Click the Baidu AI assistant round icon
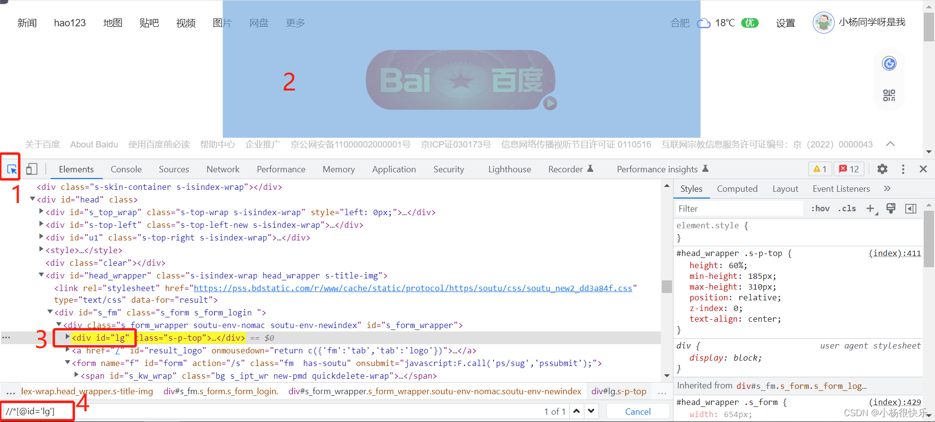 coord(889,63)
